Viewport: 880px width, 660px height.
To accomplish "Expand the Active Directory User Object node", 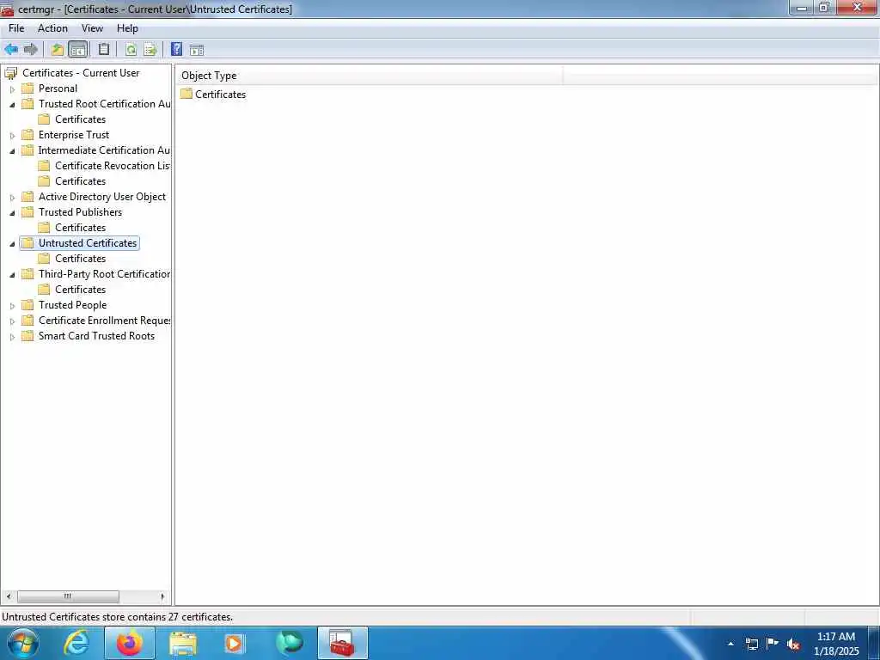I will coord(12,198).
